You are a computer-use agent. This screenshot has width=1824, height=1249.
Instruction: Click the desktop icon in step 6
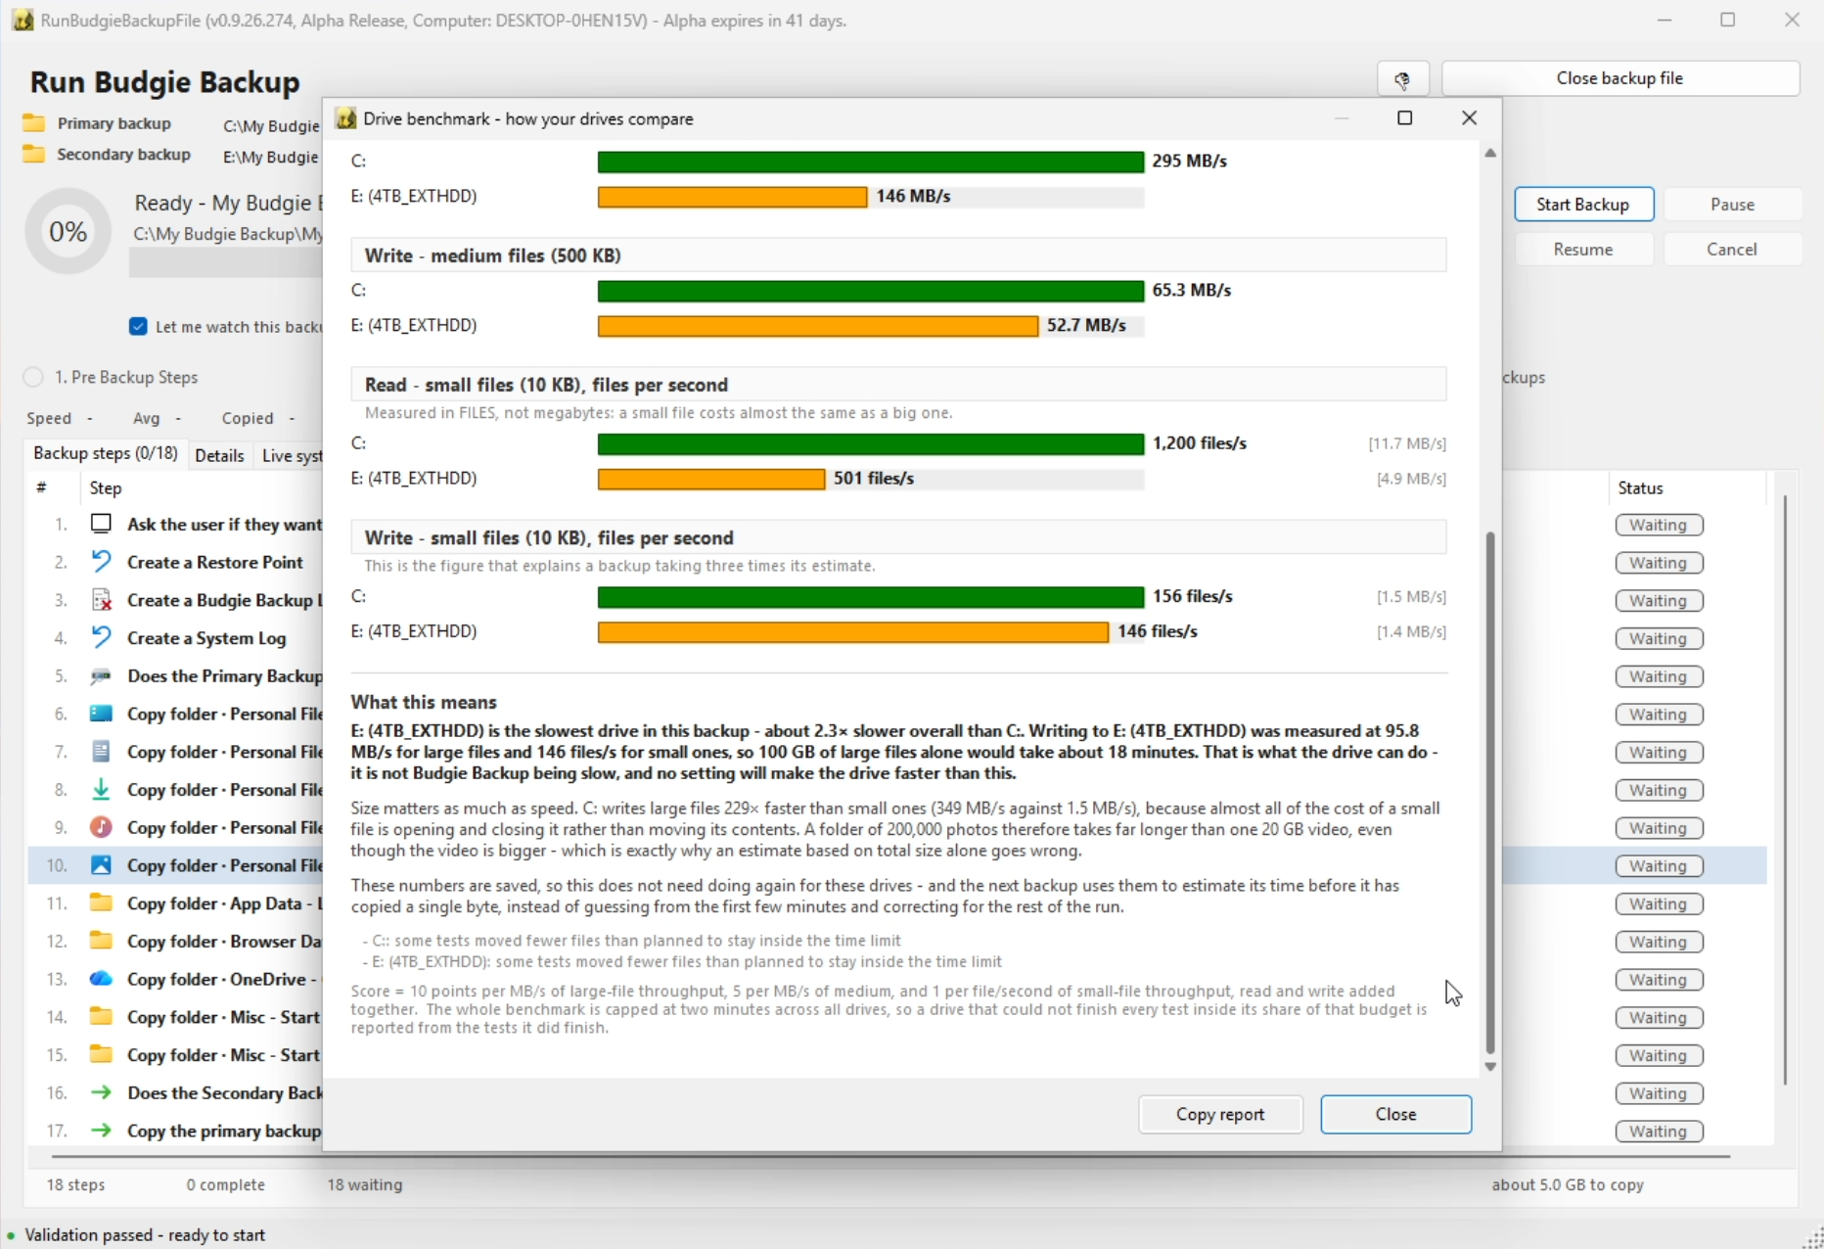pyautogui.click(x=101, y=714)
